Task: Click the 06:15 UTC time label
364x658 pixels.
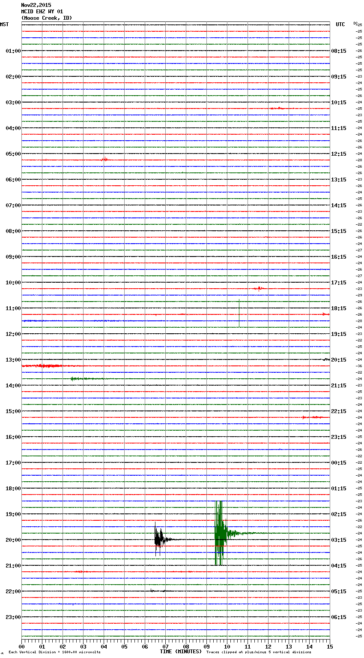Action: (339, 617)
